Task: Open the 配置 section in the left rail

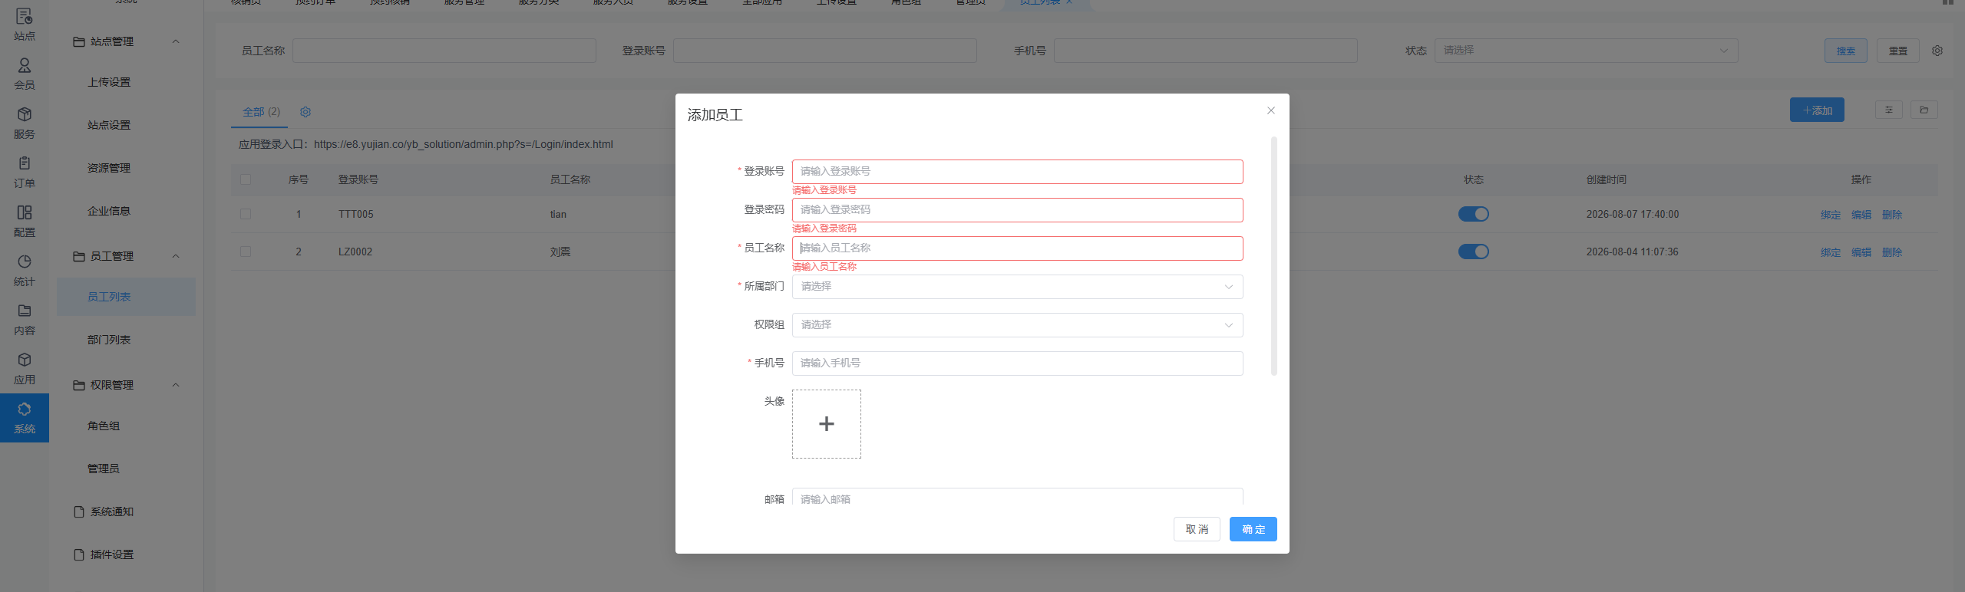Action: (25, 222)
